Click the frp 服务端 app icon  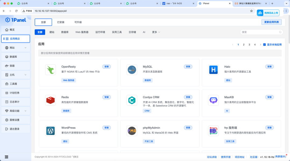213,131
